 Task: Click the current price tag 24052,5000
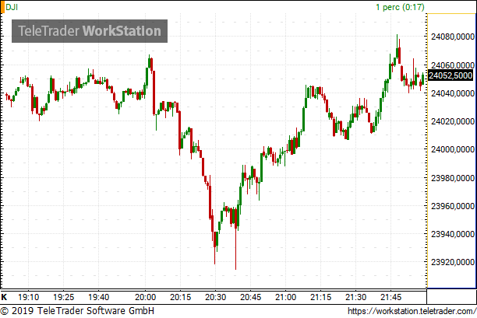click(450, 75)
